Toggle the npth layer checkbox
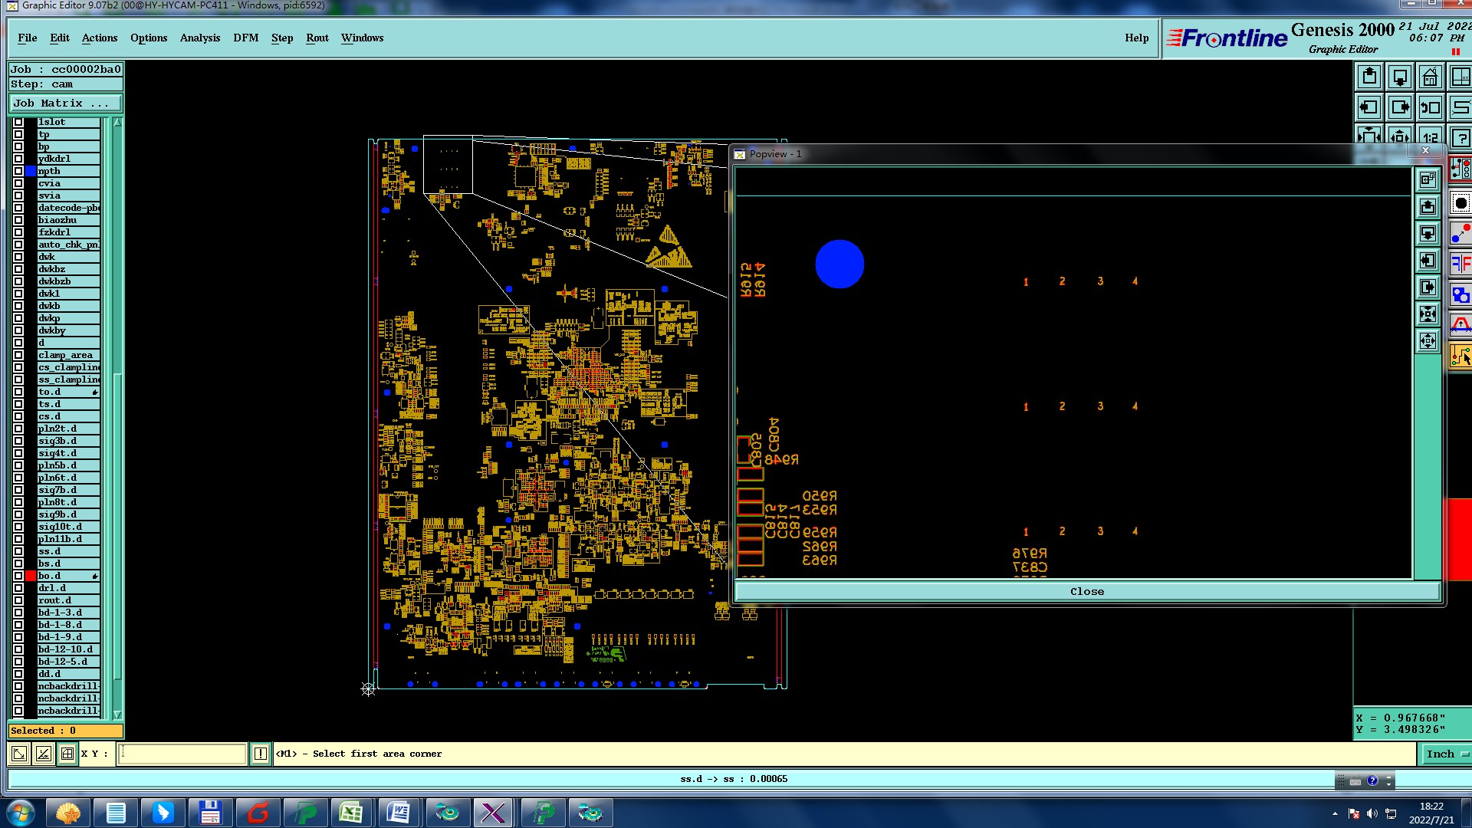The image size is (1472, 828). pos(18,171)
